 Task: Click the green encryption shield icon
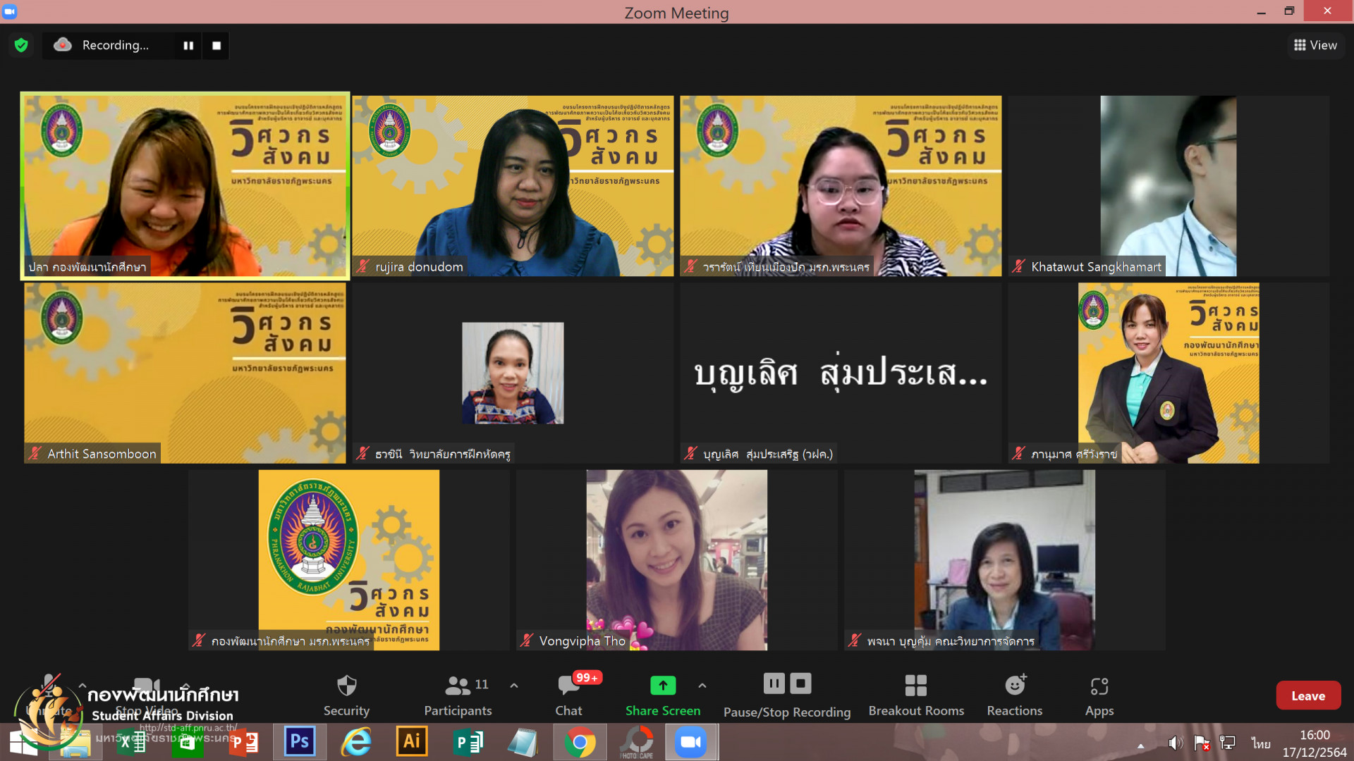tap(21, 45)
